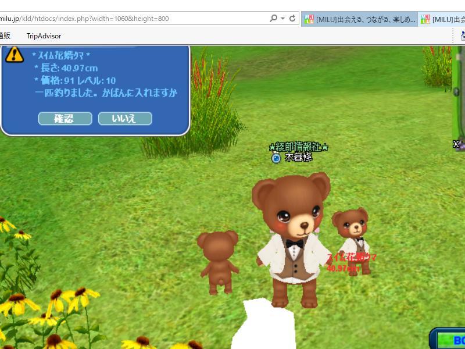Image resolution: width=465 pixels, height=349 pixels.
Task: Click the green button at bottom-right corner
Action: pos(450,340)
